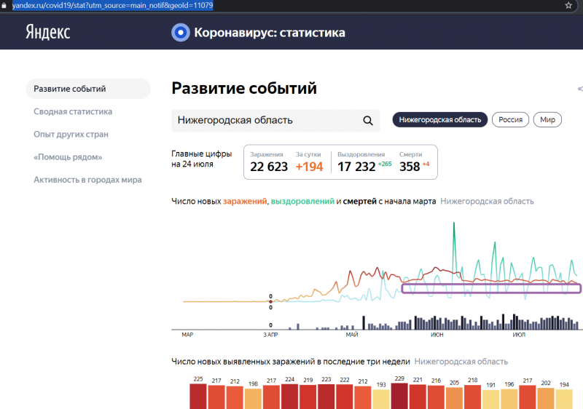Click the За сутки value +194

[x=309, y=167]
